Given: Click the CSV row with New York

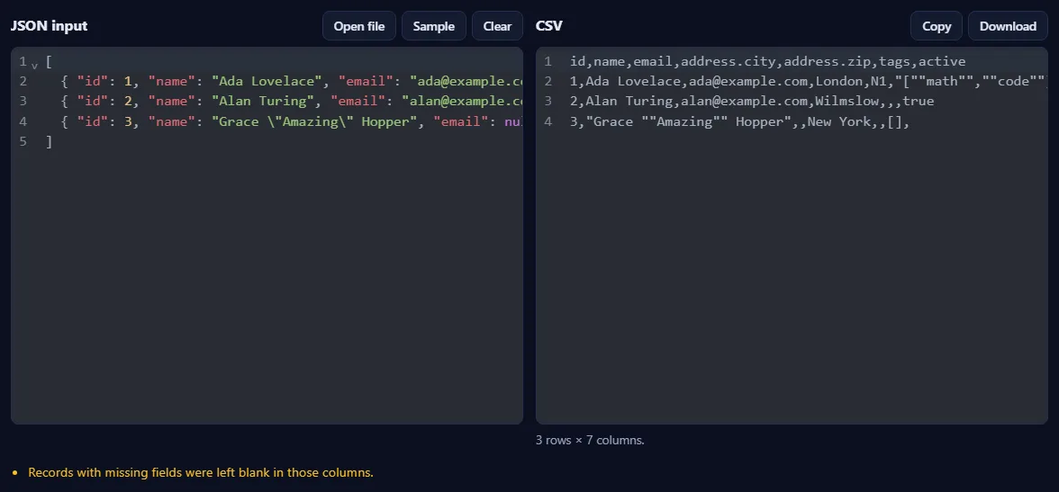Looking at the screenshot, I should [739, 122].
